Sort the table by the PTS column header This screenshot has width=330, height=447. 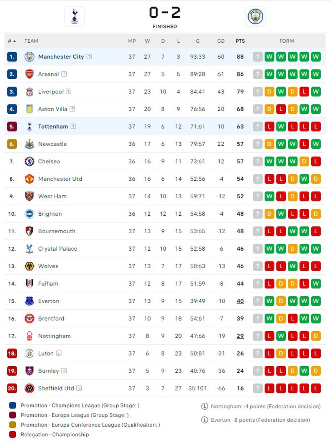tap(240, 41)
